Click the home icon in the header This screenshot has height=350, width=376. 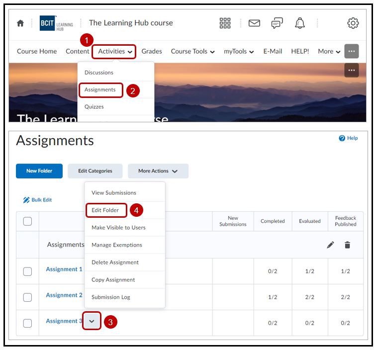tap(20, 23)
